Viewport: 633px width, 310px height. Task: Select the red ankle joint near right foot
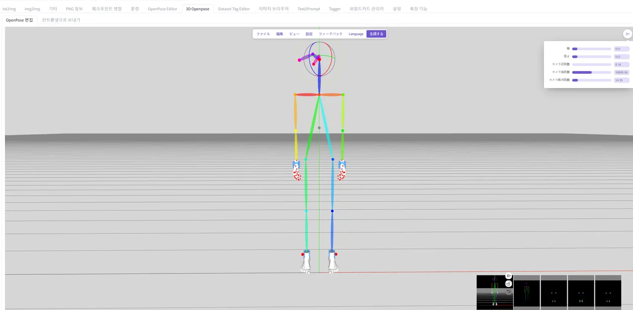pos(336,254)
